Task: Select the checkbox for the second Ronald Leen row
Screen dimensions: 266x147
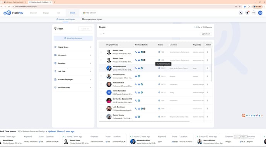Action: tap(101, 60)
